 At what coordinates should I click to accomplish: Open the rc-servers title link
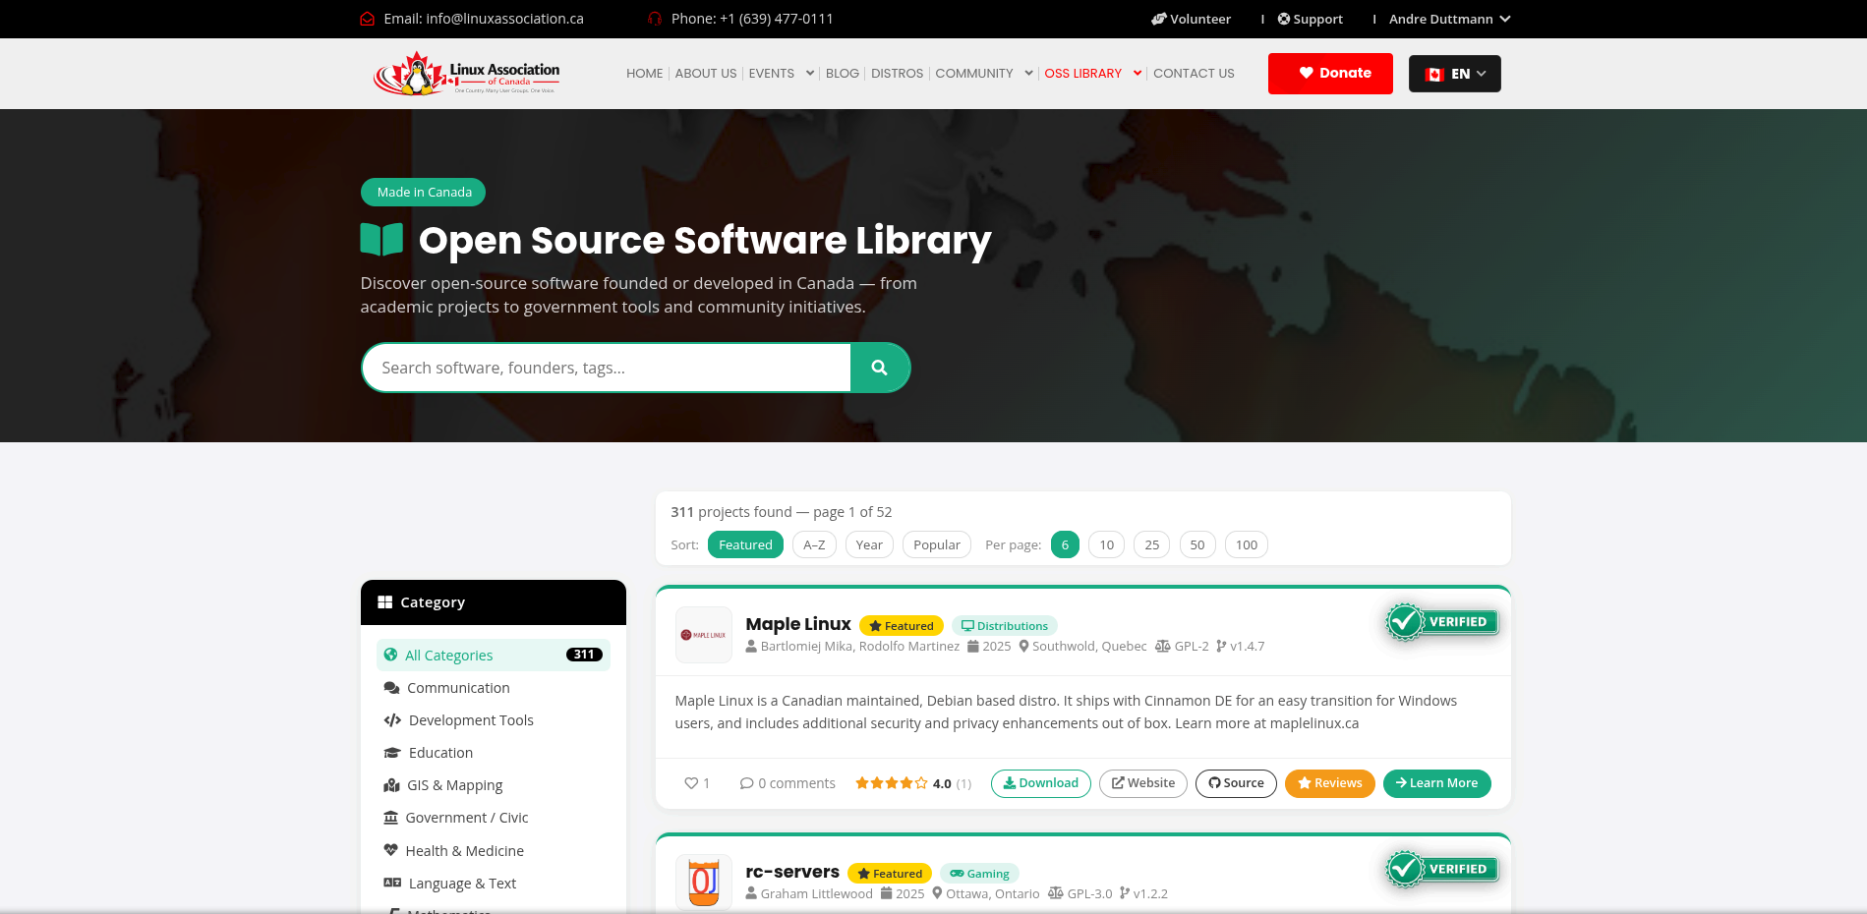(x=792, y=872)
